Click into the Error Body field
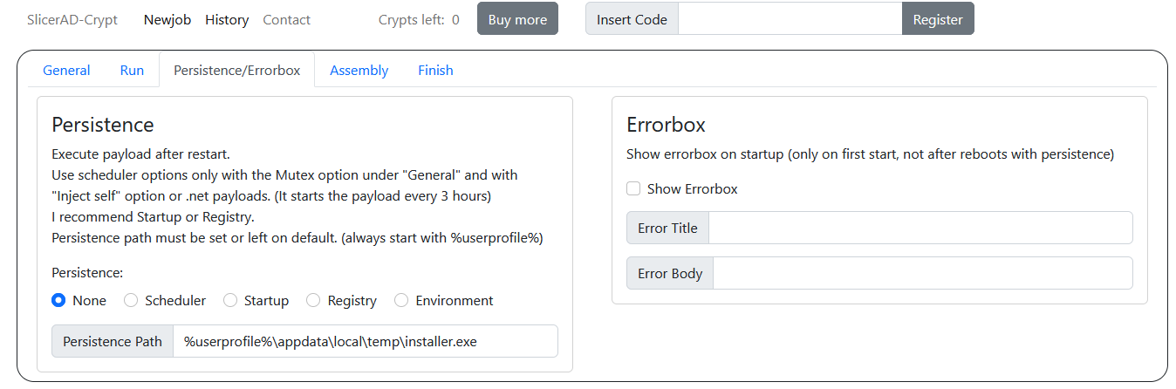The width and height of the screenshot is (1176, 389). click(923, 273)
